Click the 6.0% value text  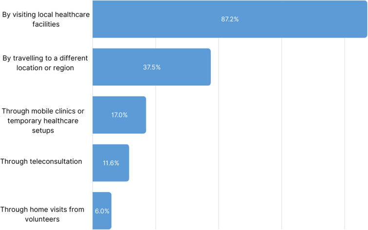(102, 211)
